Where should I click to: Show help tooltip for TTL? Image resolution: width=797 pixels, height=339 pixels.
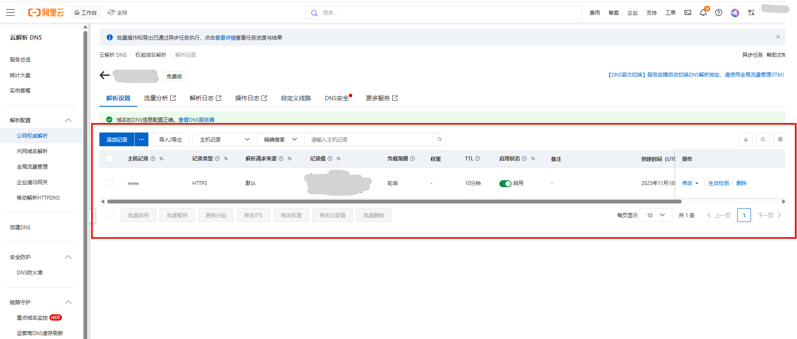click(x=477, y=159)
